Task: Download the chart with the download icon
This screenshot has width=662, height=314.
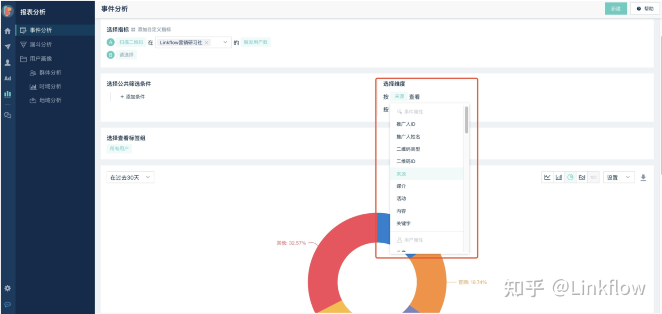Action: [x=643, y=177]
